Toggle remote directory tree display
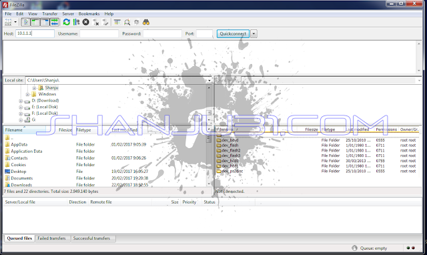Image resolution: width=427 pixels, height=255 pixels. point(45,22)
